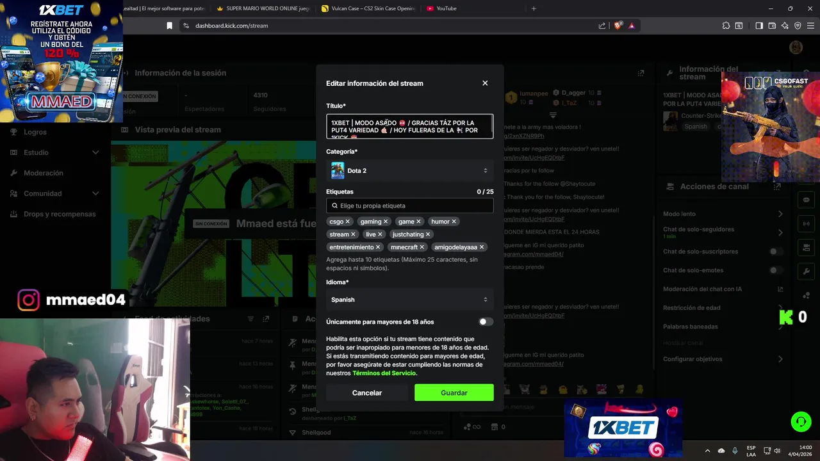Remove the stream tag
The height and width of the screenshot is (461, 820).
point(353,234)
